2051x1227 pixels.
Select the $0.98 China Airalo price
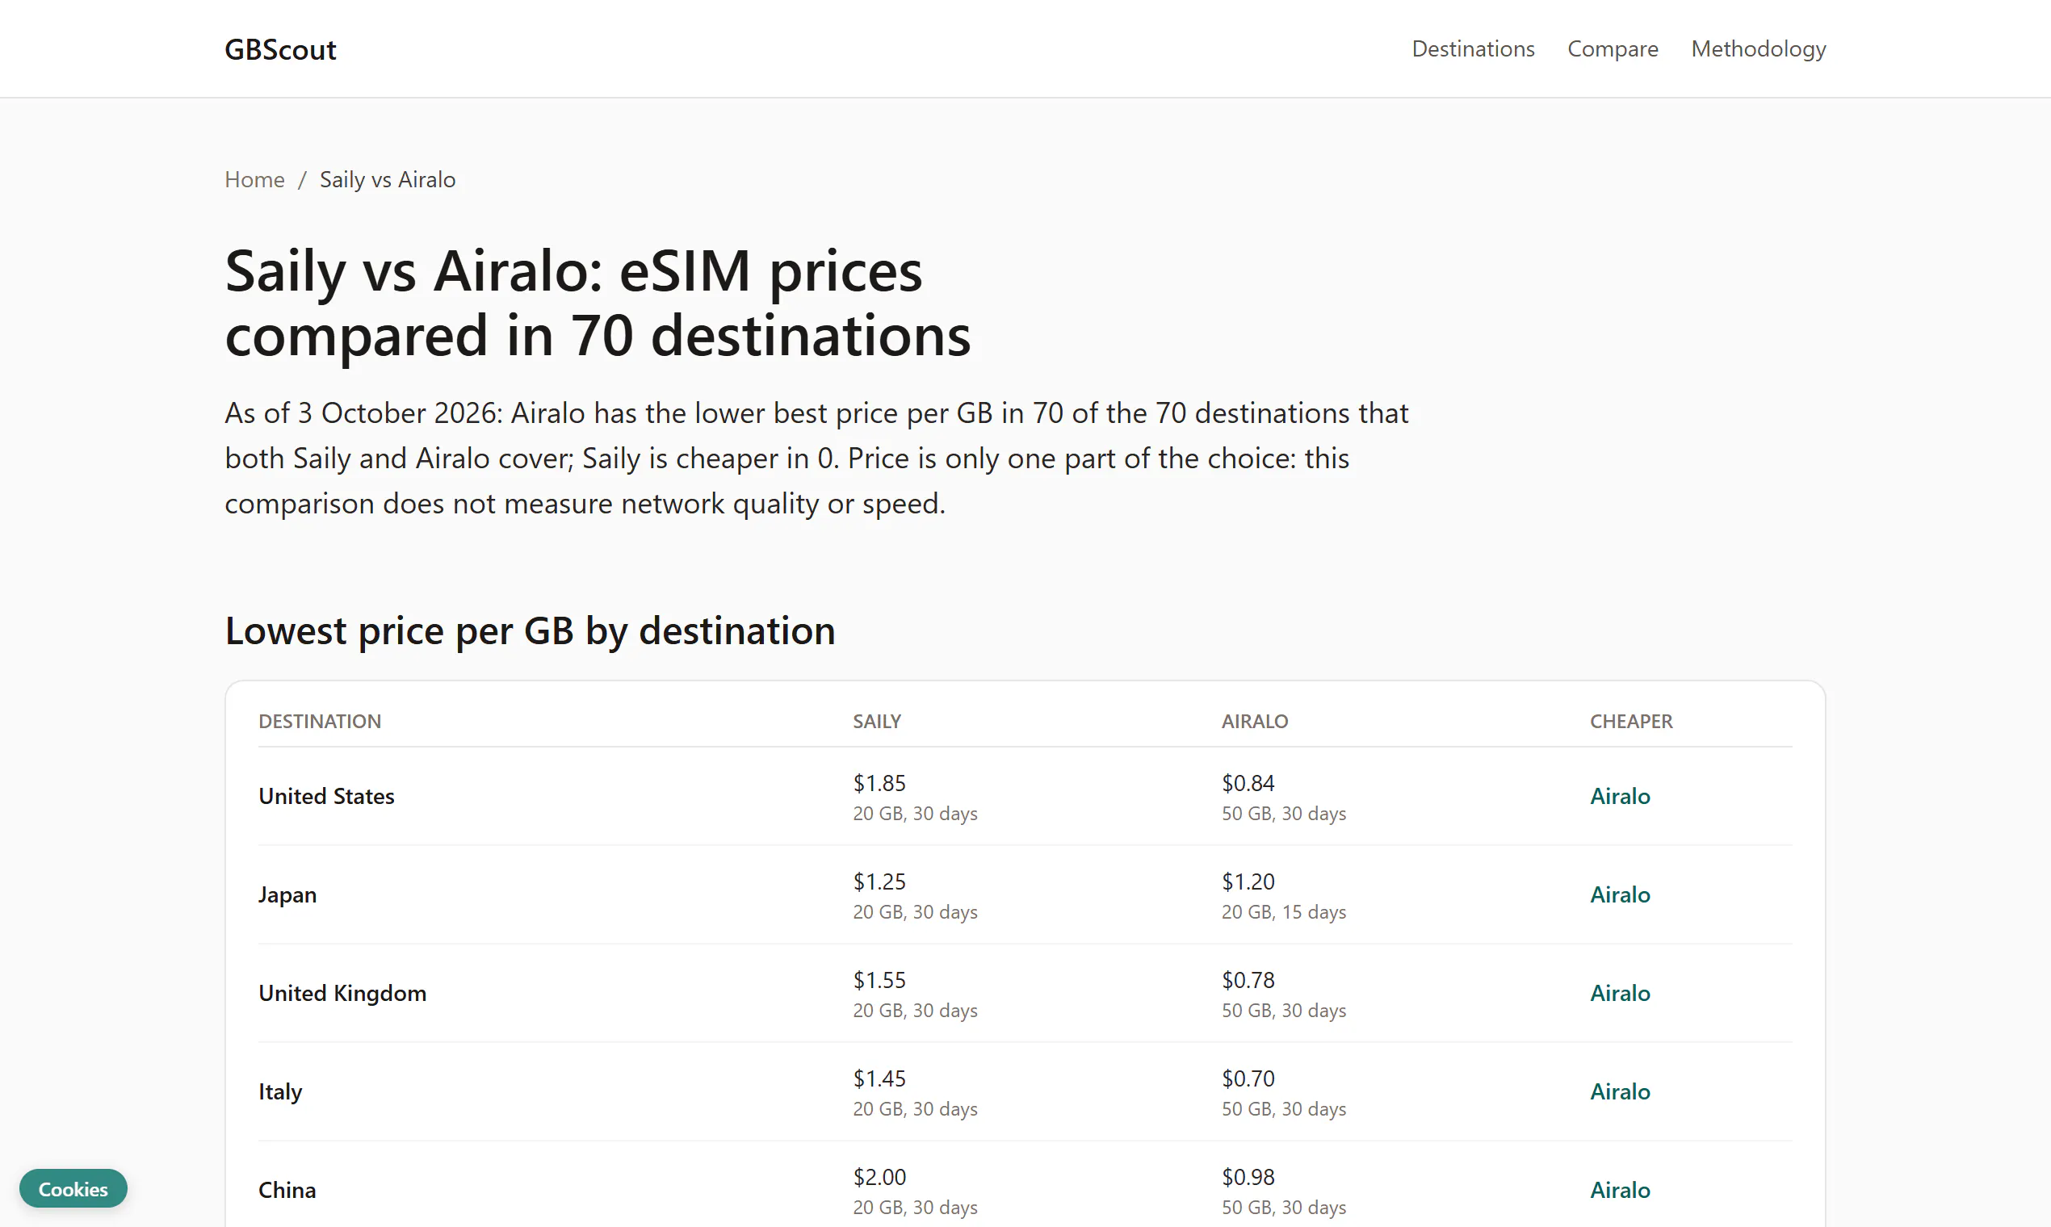click(x=1248, y=1177)
